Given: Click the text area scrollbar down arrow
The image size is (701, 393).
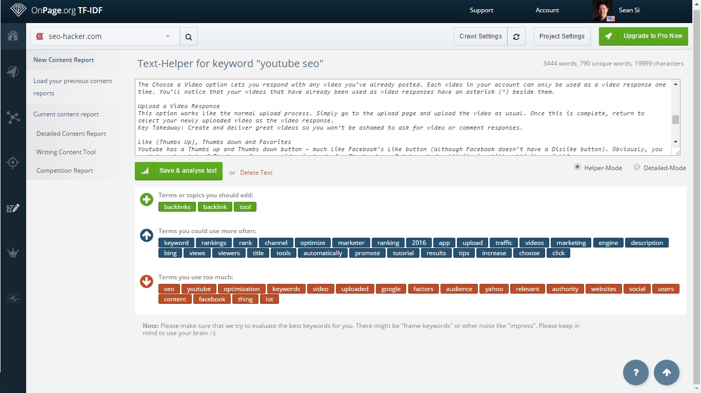Looking at the screenshot, I should click(675, 142).
